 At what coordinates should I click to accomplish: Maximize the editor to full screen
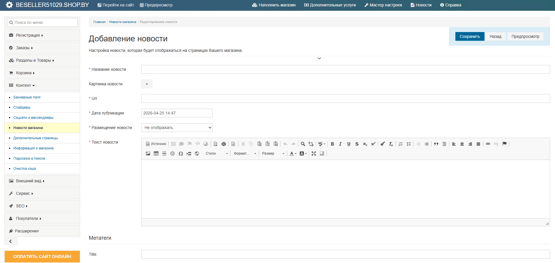click(314, 153)
